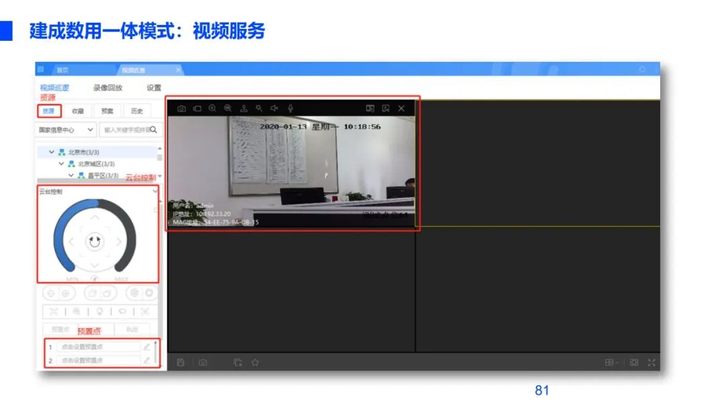
Task: Add to favorites with the star icon
Action: (255, 363)
